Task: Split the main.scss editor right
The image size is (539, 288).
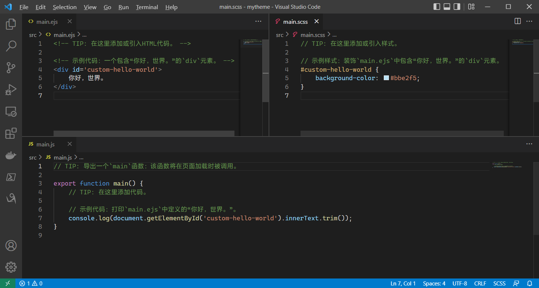Action: click(x=518, y=21)
